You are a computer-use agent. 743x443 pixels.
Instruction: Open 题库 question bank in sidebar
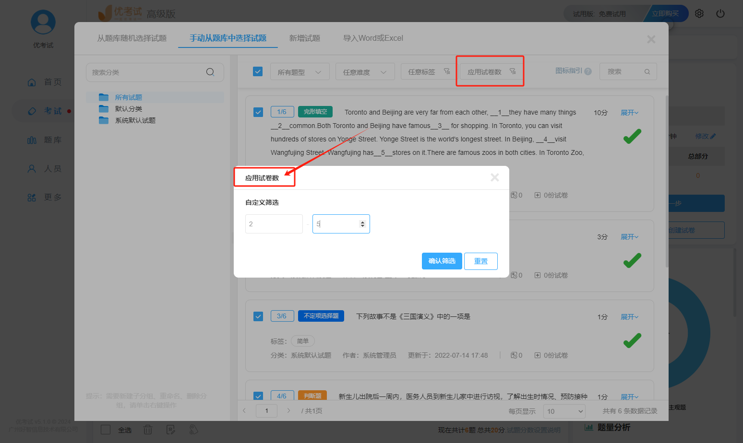coord(44,140)
